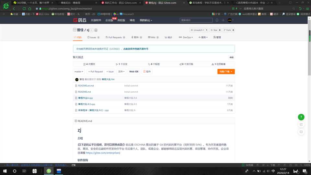
Task: Click the 360 browser logo icon
Action: coord(6,6)
